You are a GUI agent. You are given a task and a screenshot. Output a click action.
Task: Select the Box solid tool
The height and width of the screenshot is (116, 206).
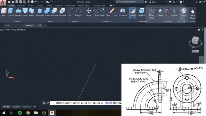coord(4,12)
